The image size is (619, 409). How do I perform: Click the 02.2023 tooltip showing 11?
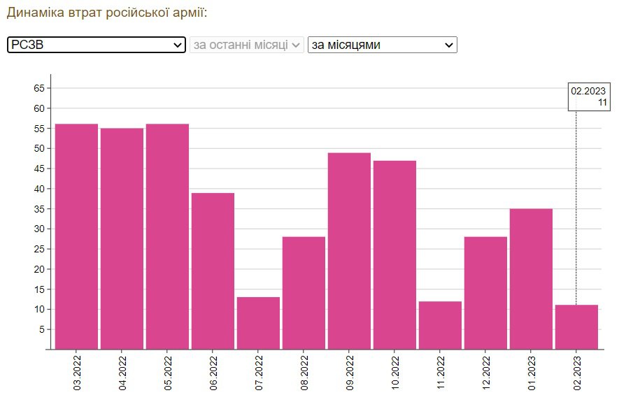pos(589,96)
